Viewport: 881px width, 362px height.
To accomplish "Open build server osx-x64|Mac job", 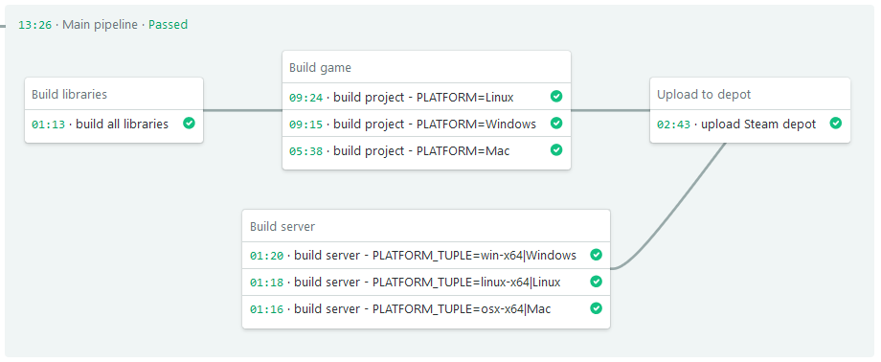I will tap(426, 309).
